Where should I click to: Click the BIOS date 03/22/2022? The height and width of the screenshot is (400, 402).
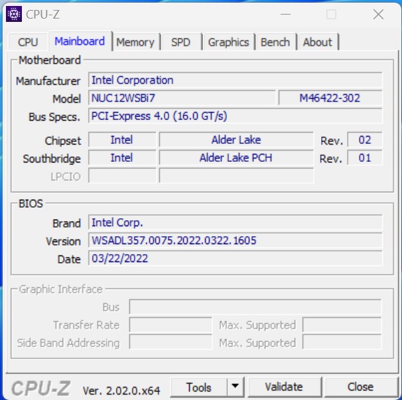pos(235,258)
